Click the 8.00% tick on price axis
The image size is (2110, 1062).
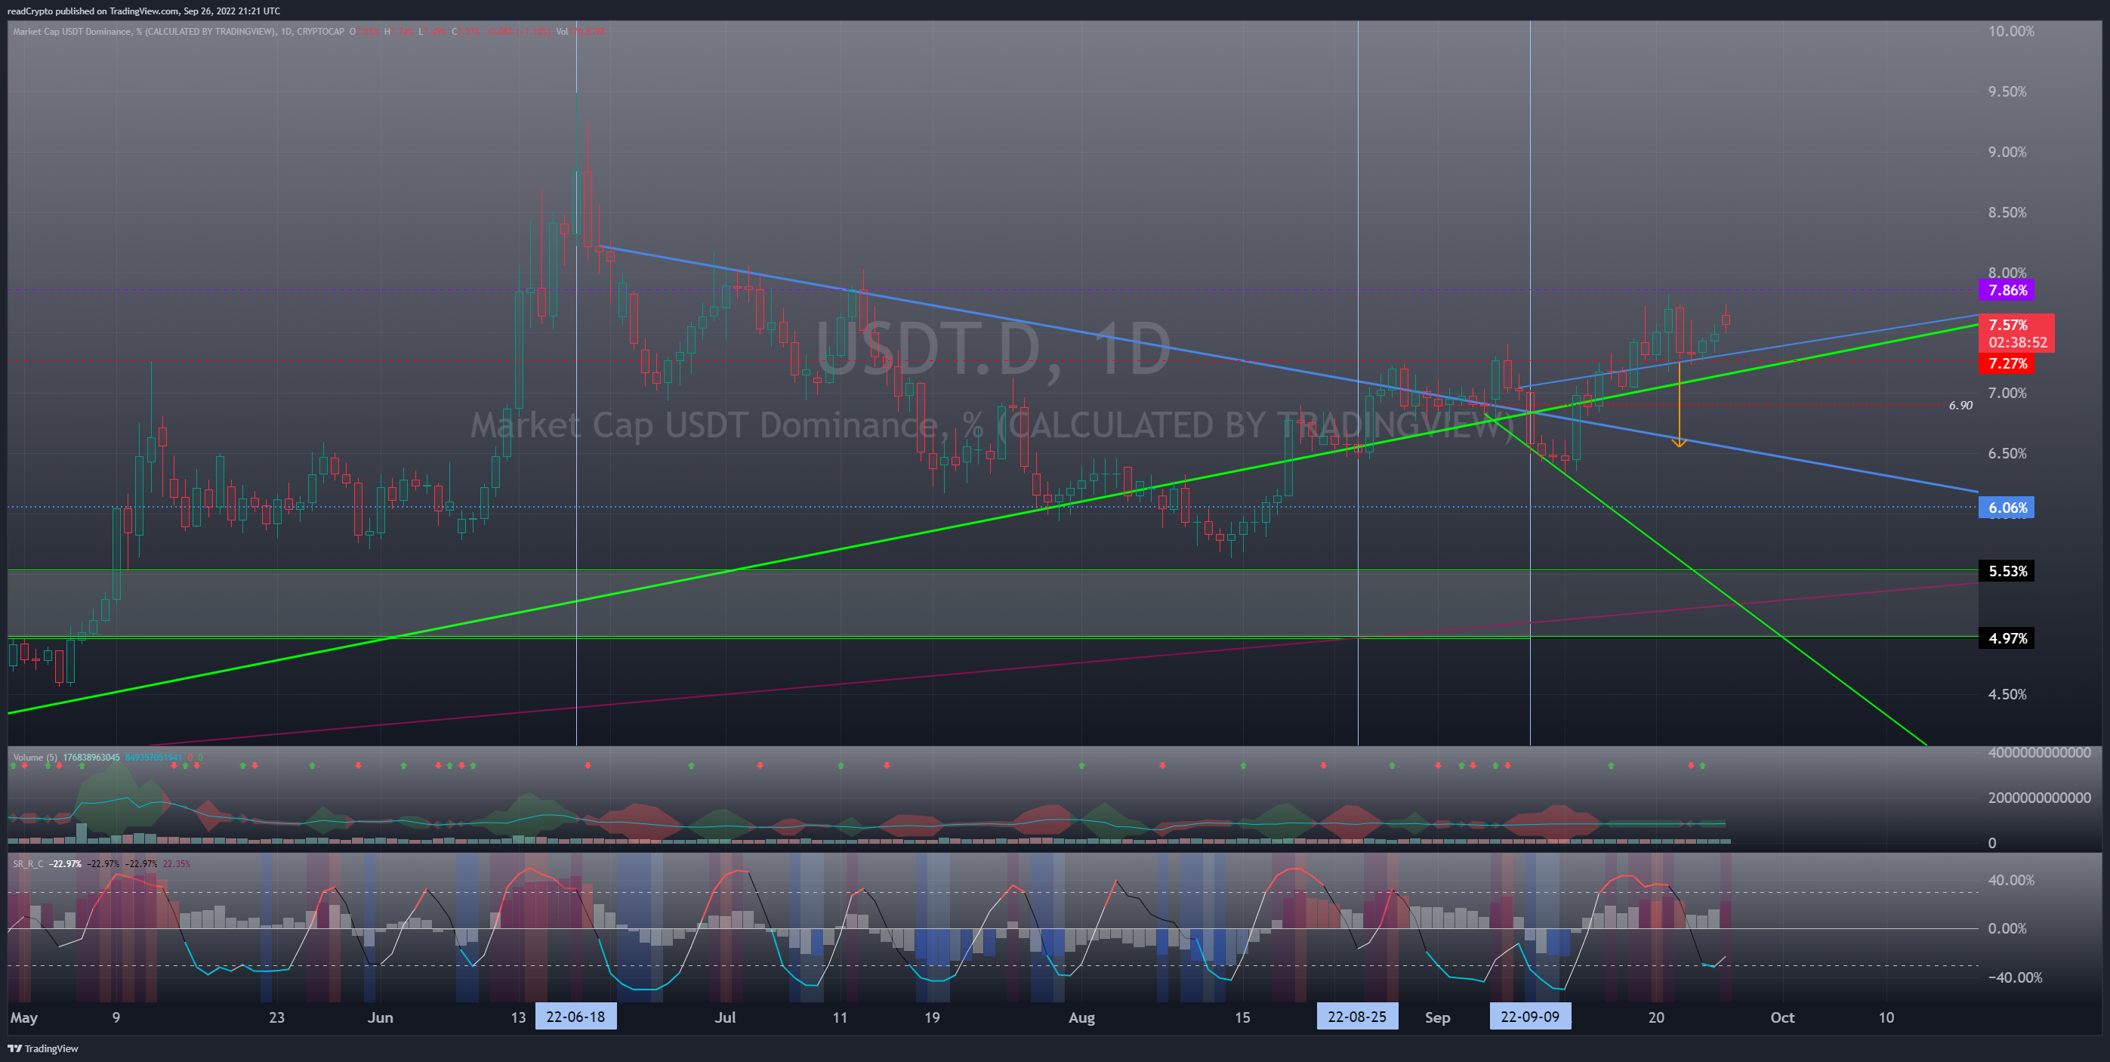tap(2007, 272)
